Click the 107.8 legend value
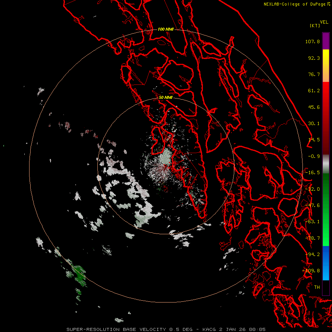 click(x=312, y=41)
